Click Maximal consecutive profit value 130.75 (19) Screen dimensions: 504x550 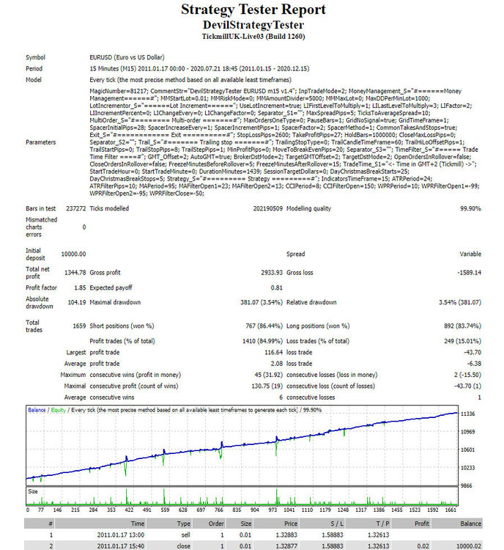[267, 386]
